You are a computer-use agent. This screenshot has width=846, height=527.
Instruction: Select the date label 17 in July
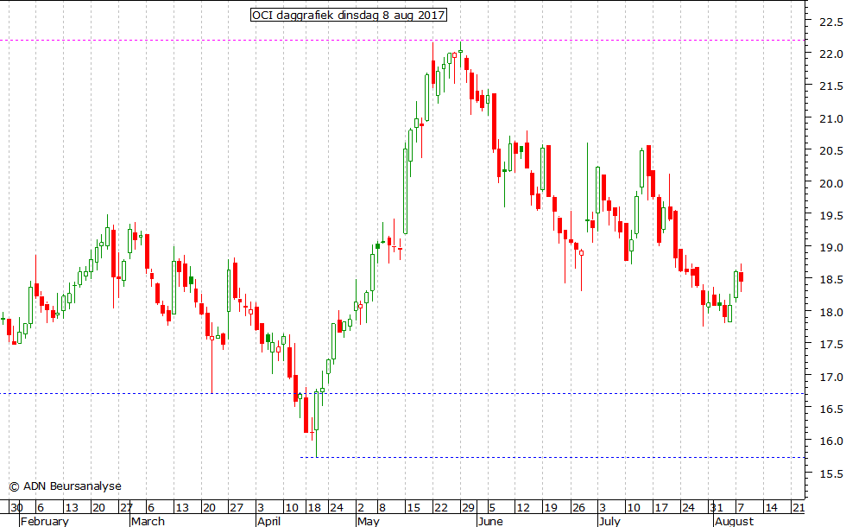click(661, 508)
